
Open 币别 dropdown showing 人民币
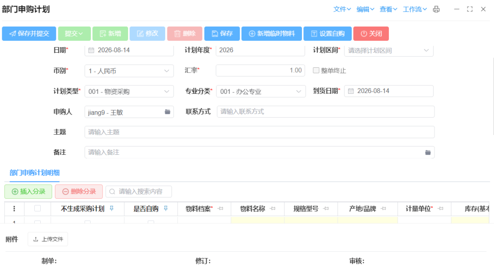(129, 71)
